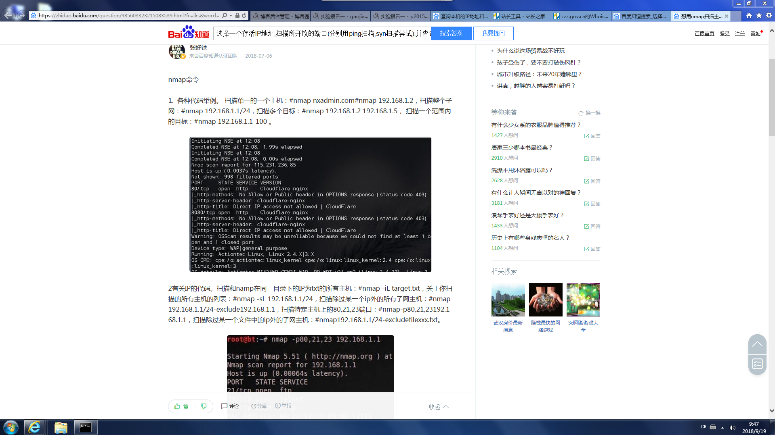
Task: Click the zhidao.baidu.com URL address field
Action: click(128, 16)
